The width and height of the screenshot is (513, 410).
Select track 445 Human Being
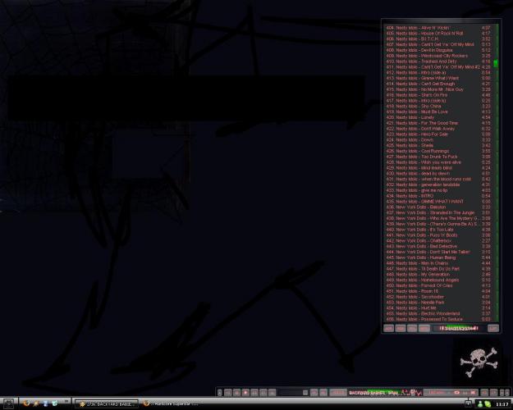click(437, 257)
